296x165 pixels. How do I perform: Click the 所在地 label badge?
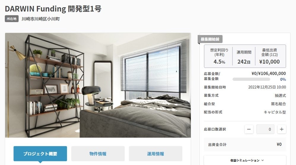[12, 19]
